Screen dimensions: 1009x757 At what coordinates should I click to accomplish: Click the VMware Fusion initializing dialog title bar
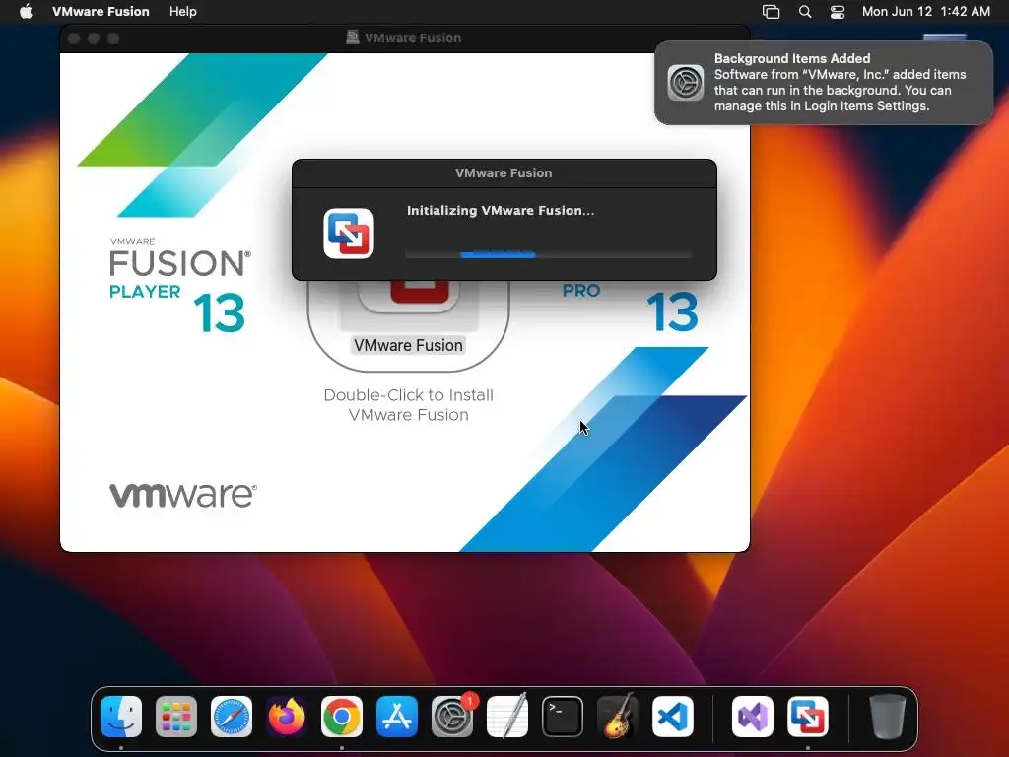[x=504, y=173]
